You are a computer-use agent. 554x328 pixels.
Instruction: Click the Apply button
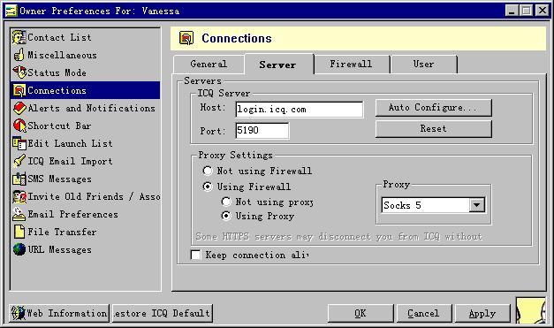pyautogui.click(x=482, y=314)
